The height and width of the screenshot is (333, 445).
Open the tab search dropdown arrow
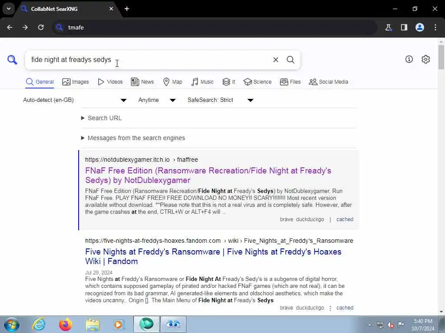tap(9, 9)
